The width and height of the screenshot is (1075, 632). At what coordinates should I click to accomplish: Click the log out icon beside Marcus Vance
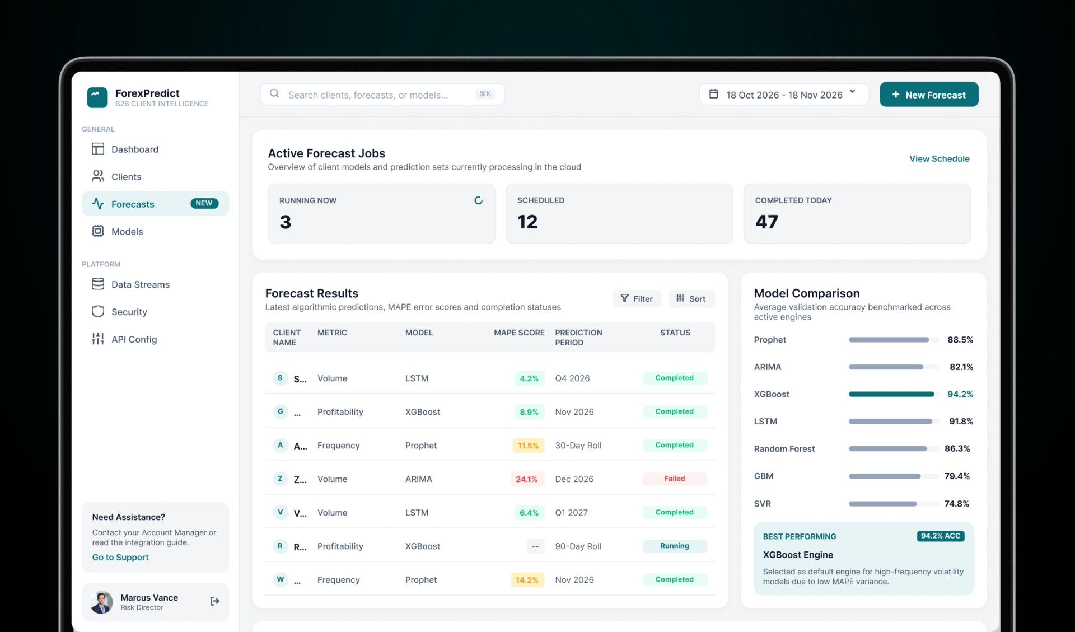[x=215, y=602]
